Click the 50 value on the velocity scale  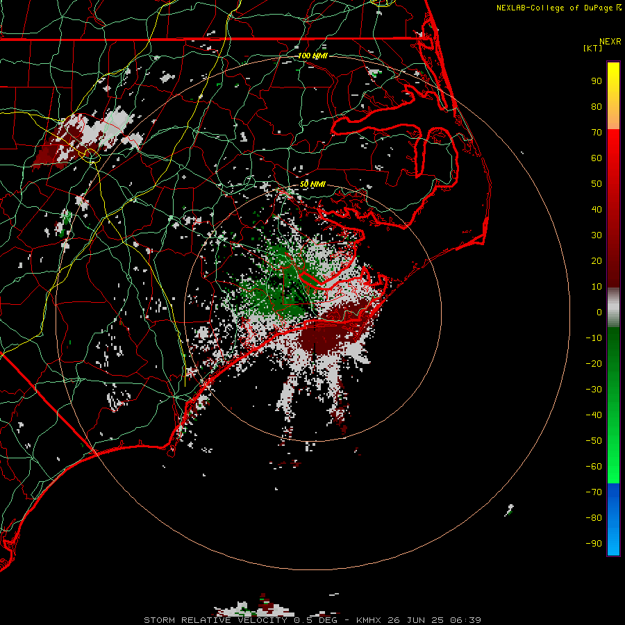click(597, 184)
